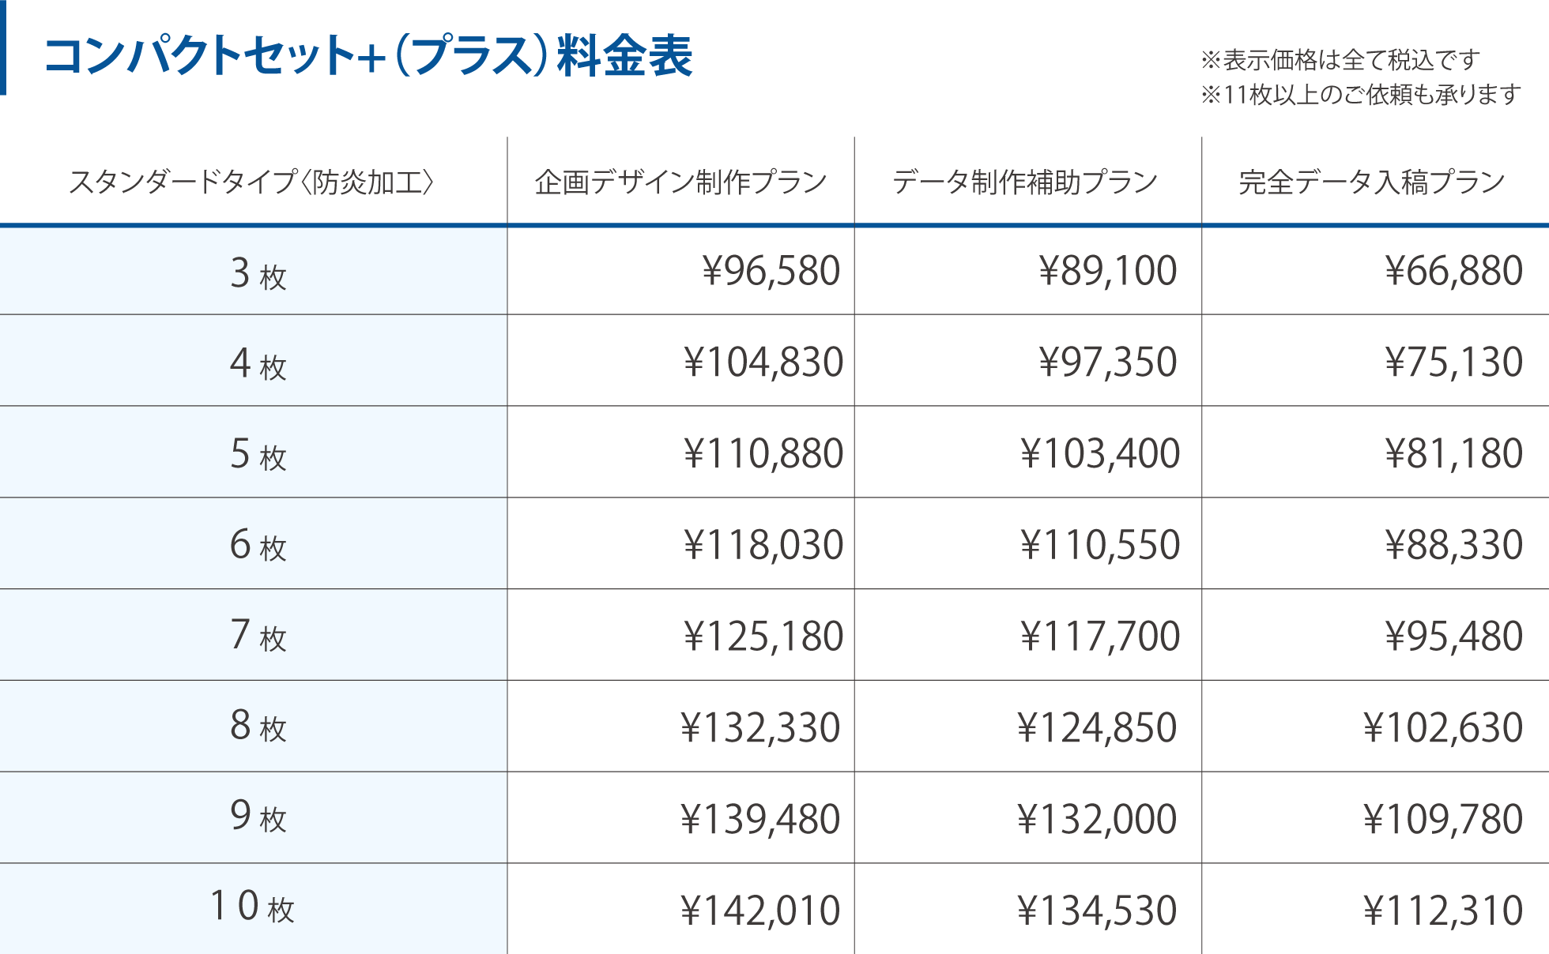This screenshot has width=1549, height=954.
Task: Click the ¥81,180 price cell
Action: coord(1453,453)
